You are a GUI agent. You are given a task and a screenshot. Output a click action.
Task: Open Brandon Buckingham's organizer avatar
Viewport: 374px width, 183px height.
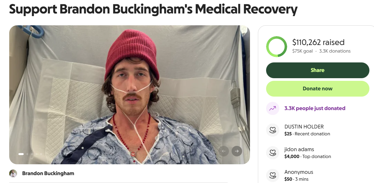click(13, 173)
